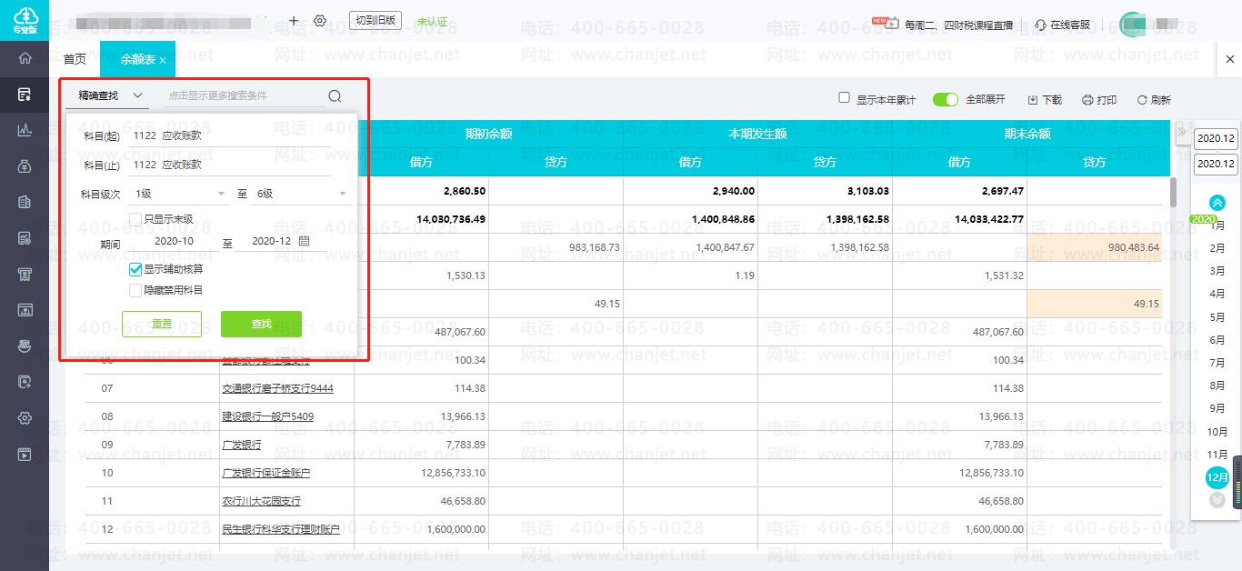Open 建设银行一般户5409 link
This screenshot has height=571, width=1242.
pos(268,416)
